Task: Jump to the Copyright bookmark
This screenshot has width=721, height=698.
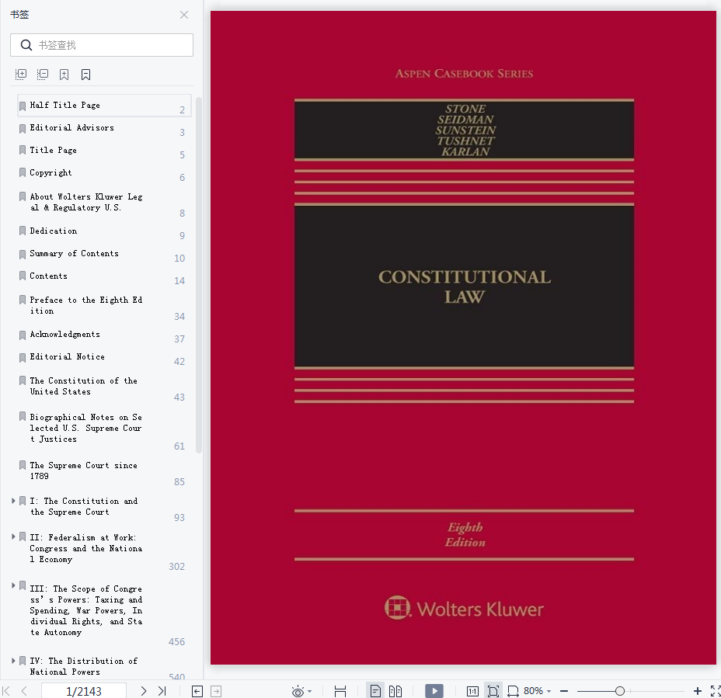Action: (x=51, y=173)
